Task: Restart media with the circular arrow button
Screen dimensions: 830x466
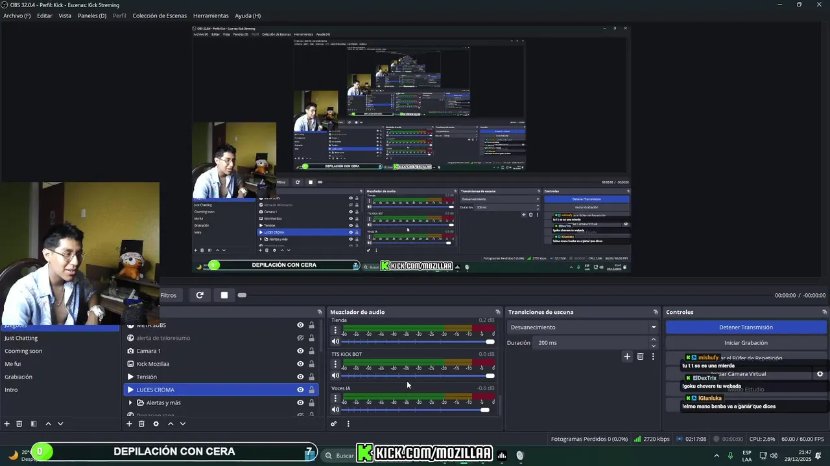Action: 200,295
